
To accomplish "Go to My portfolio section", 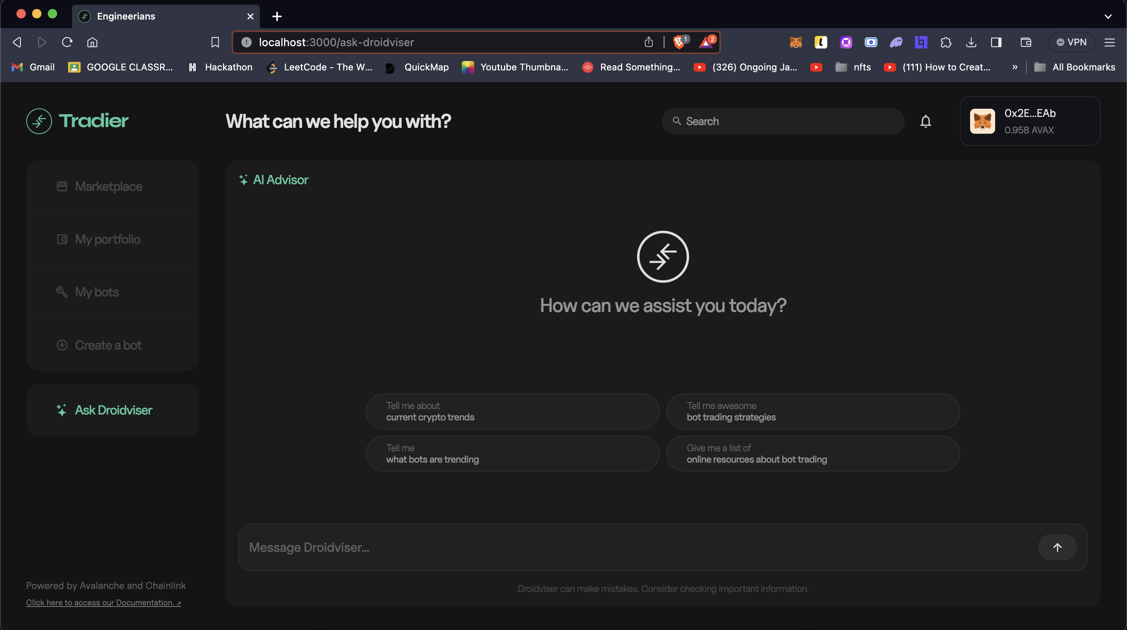I will pyautogui.click(x=108, y=239).
